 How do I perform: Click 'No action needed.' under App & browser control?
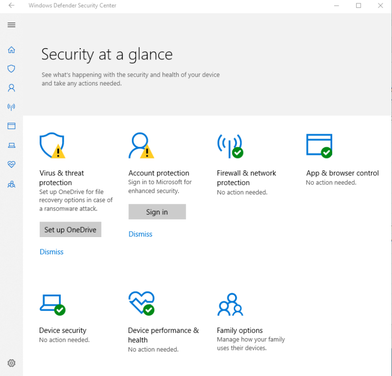point(331,183)
